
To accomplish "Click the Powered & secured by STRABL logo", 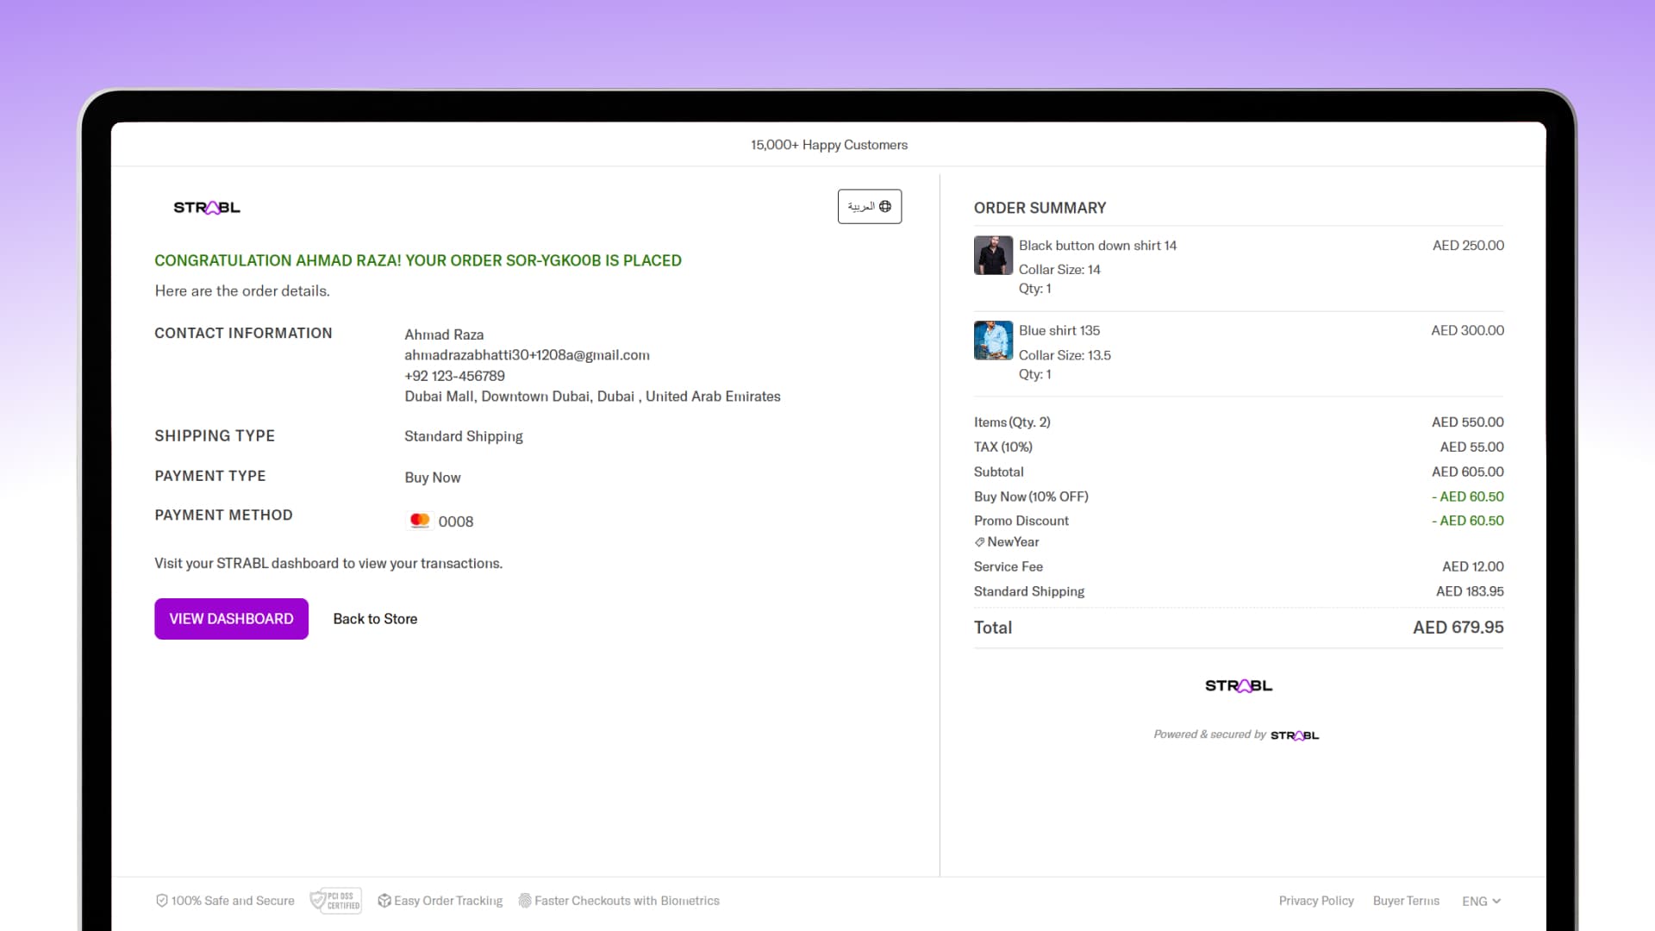I will point(1294,735).
